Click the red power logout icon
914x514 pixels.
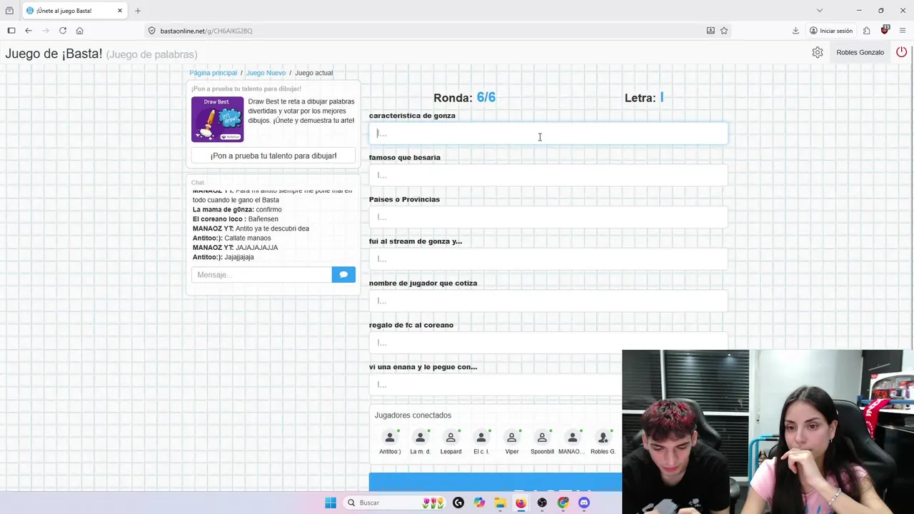pyautogui.click(x=901, y=52)
